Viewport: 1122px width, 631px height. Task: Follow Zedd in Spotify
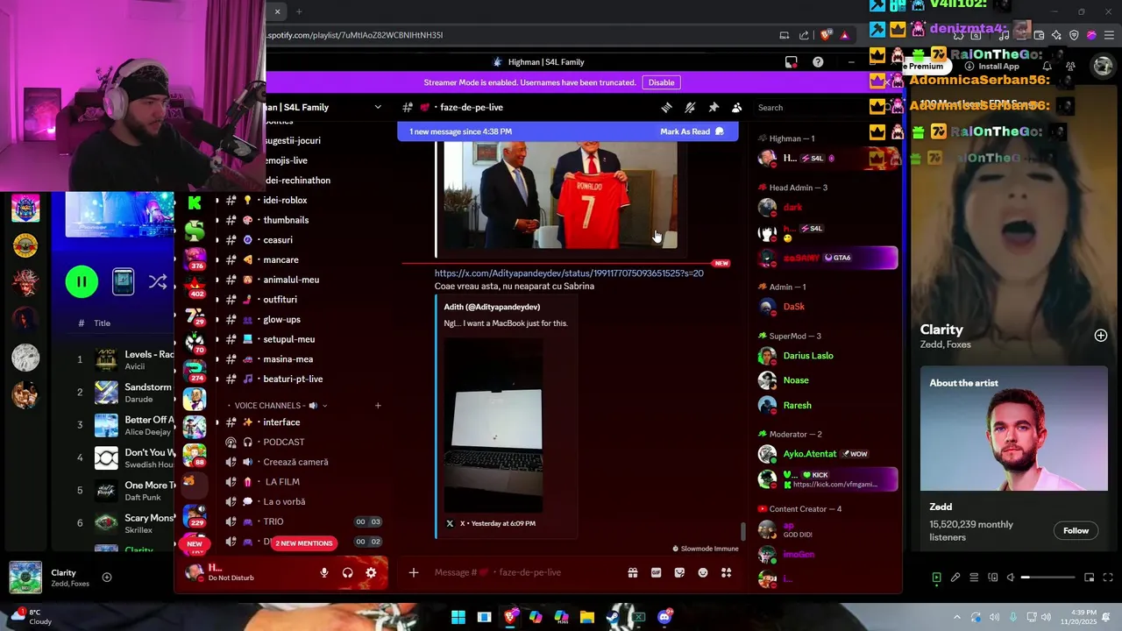[1076, 530]
